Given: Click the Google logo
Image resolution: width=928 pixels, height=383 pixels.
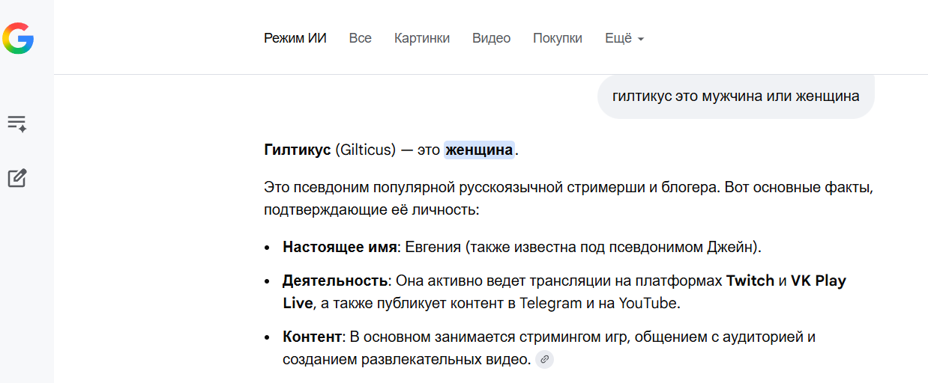Looking at the screenshot, I should pyautogui.click(x=18, y=38).
